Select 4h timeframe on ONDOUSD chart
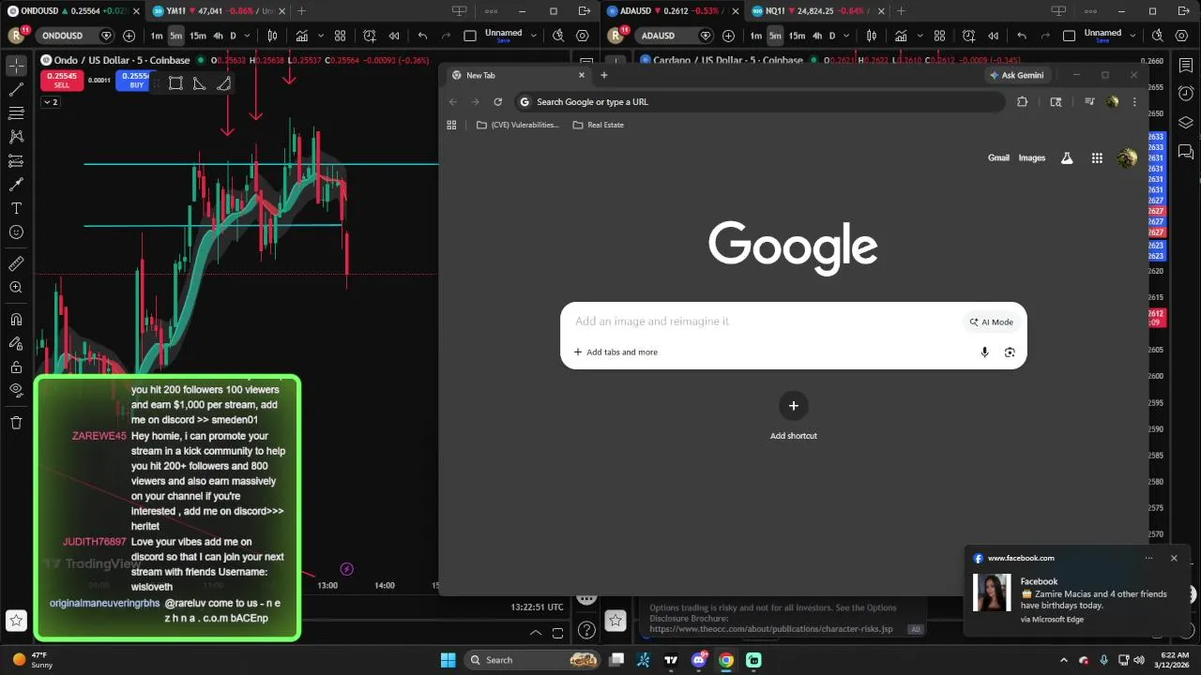 pyautogui.click(x=218, y=36)
